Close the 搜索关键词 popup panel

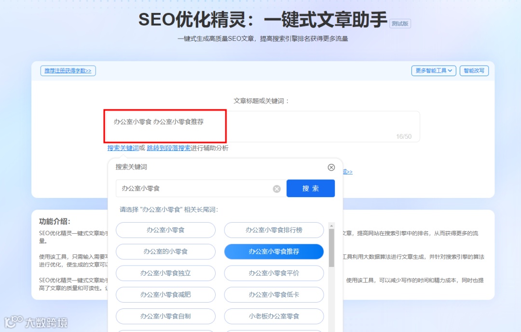tap(331, 167)
